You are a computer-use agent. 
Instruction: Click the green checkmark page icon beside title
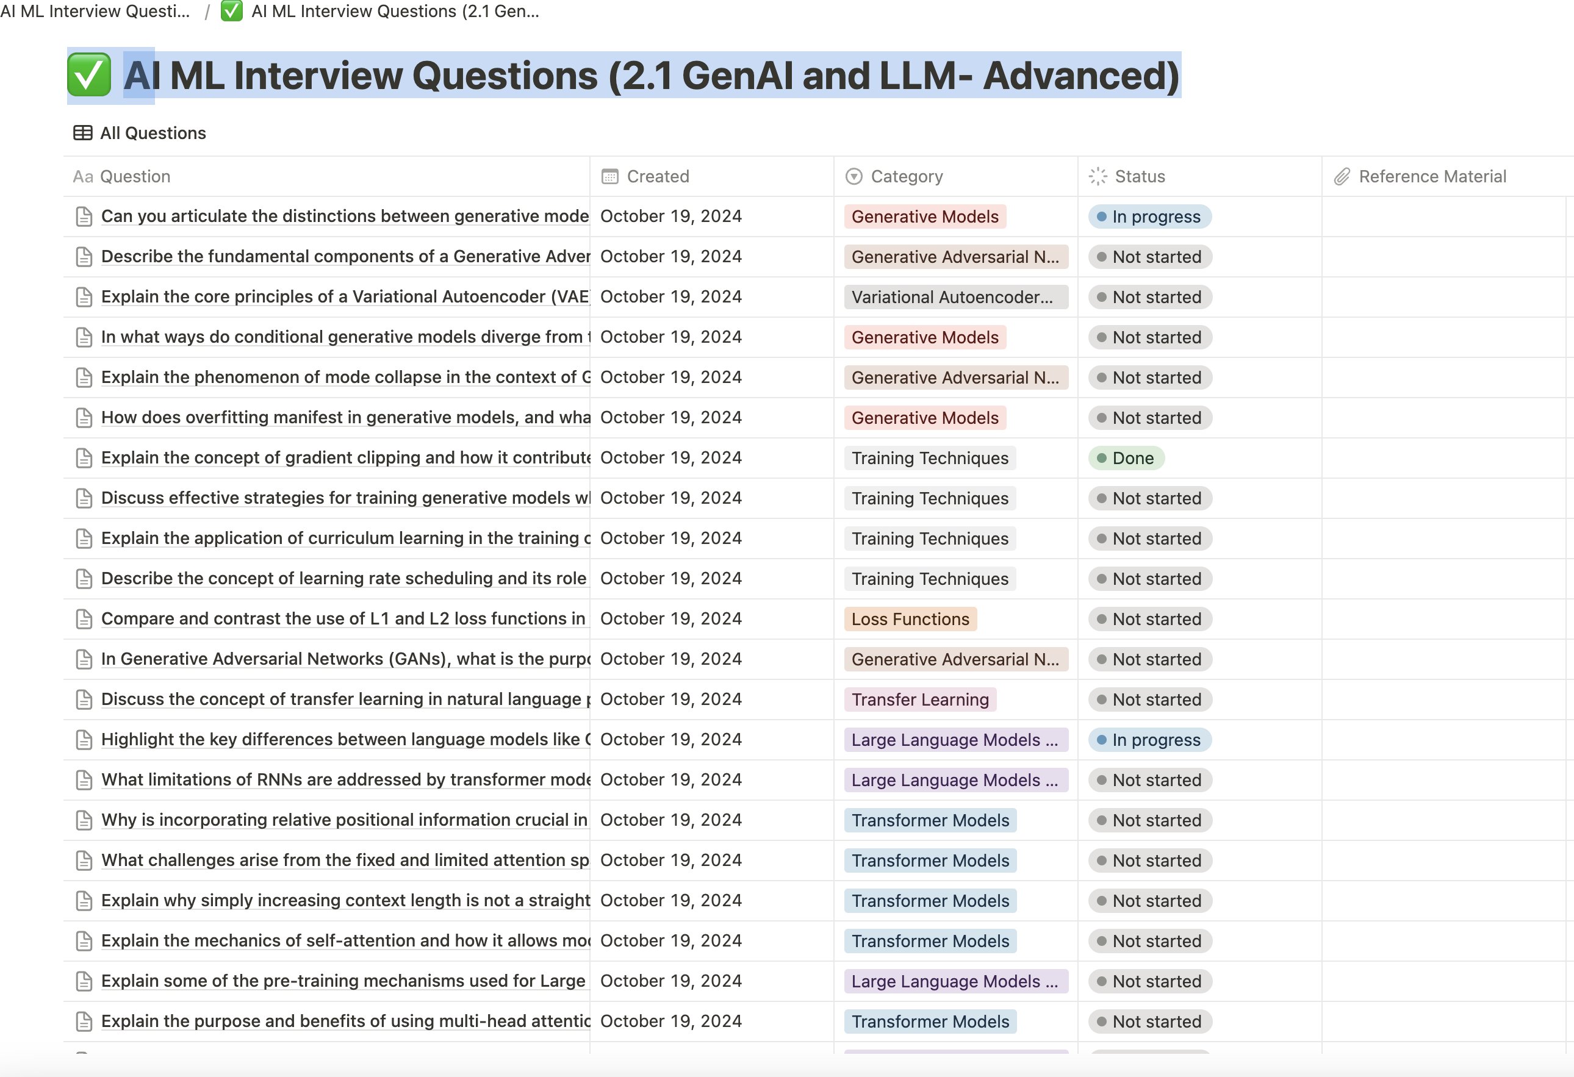pos(90,75)
